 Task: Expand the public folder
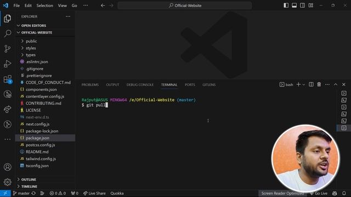tap(46, 41)
